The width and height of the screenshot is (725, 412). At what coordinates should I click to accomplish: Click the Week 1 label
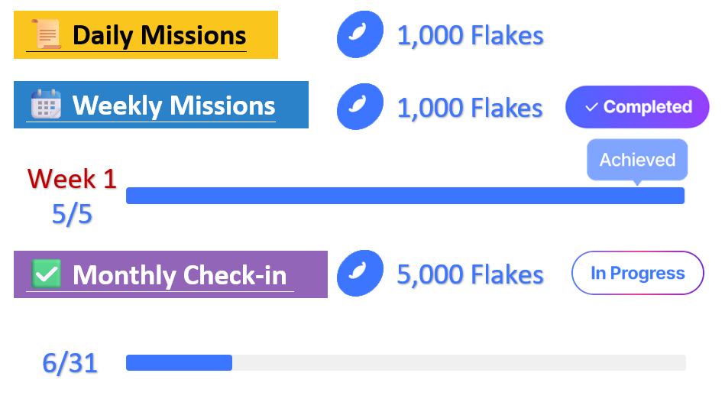coord(72,179)
